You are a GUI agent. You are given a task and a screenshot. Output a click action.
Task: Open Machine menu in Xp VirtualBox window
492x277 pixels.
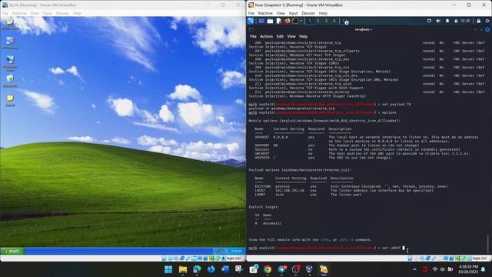[x=19, y=13]
